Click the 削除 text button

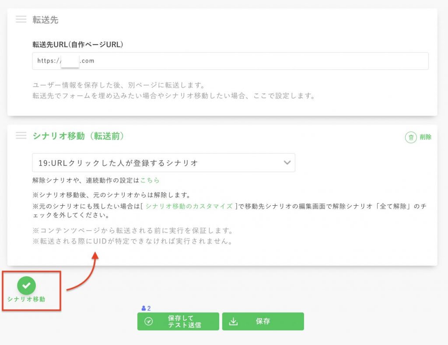pyautogui.click(x=426, y=137)
